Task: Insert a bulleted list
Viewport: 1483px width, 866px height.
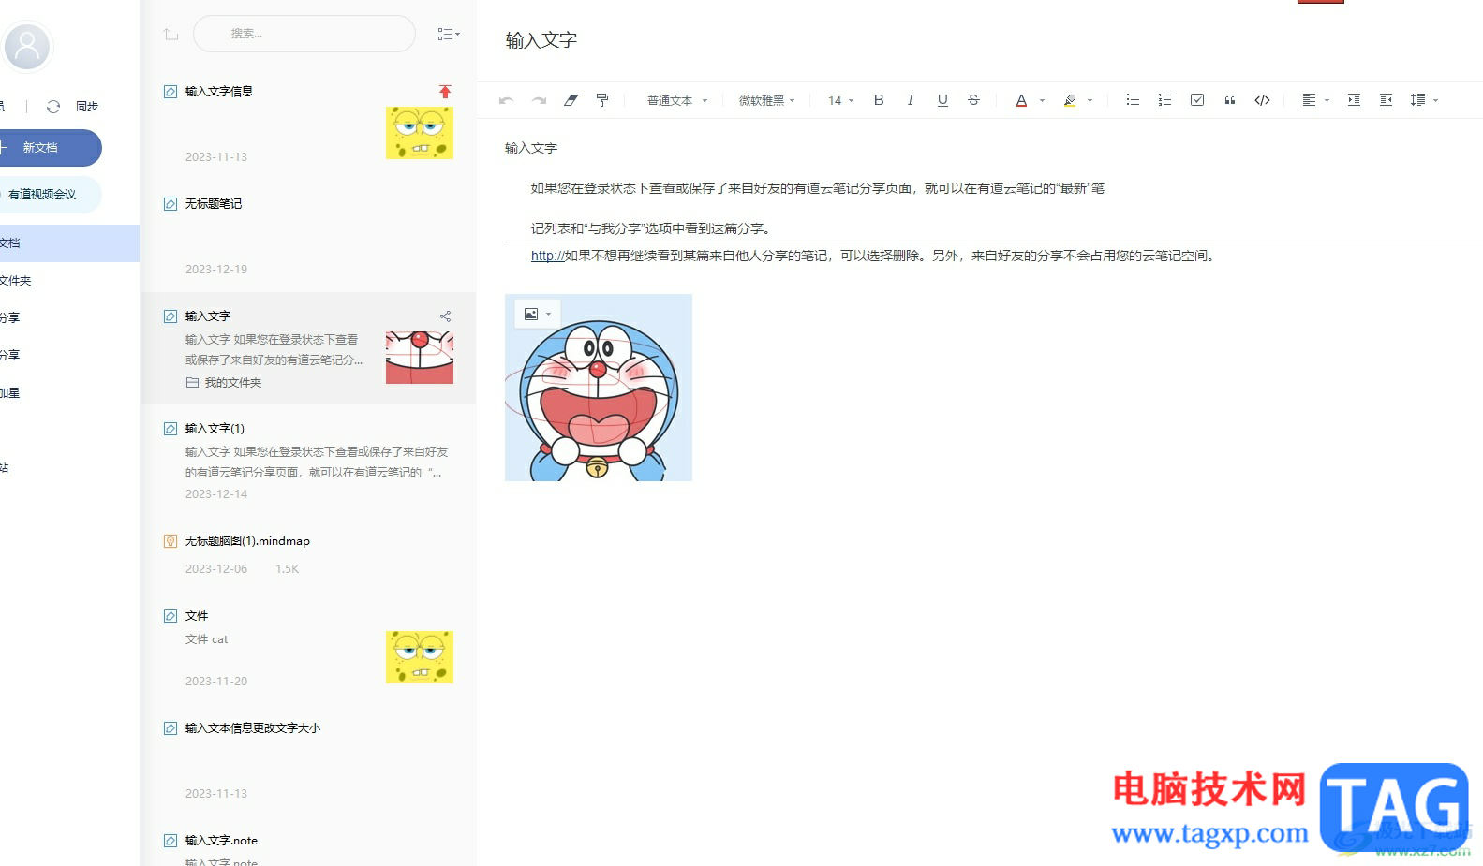Action: point(1133,100)
